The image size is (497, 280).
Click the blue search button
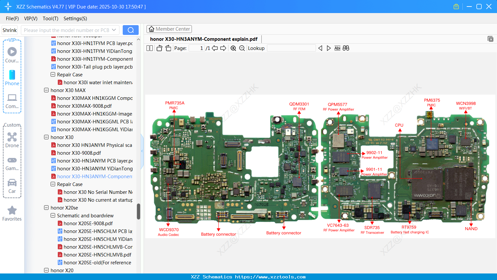point(131,30)
